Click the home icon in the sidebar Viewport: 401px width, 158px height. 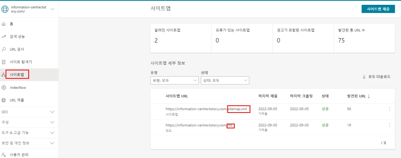click(4, 24)
